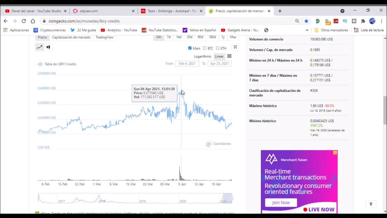Click the browser reload icon
Image resolution: width=387 pixels, height=218 pixels.
pyautogui.click(x=24, y=21)
